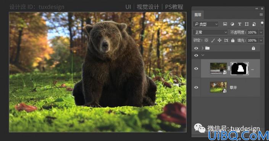Open the 填充 fill slider arrow
The height and width of the screenshot is (141, 269).
point(261,40)
